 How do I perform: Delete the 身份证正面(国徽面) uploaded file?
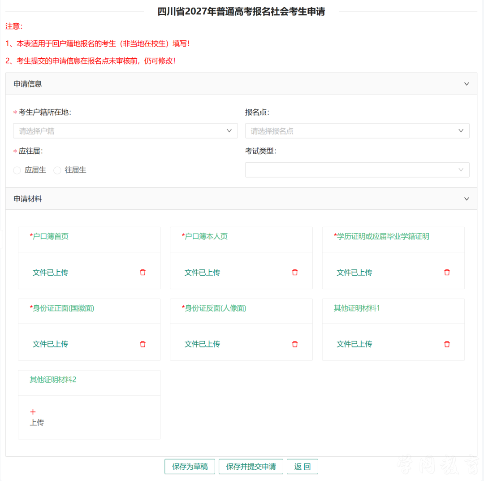[143, 344]
